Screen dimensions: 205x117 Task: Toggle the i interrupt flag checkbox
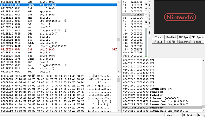(146, 15)
